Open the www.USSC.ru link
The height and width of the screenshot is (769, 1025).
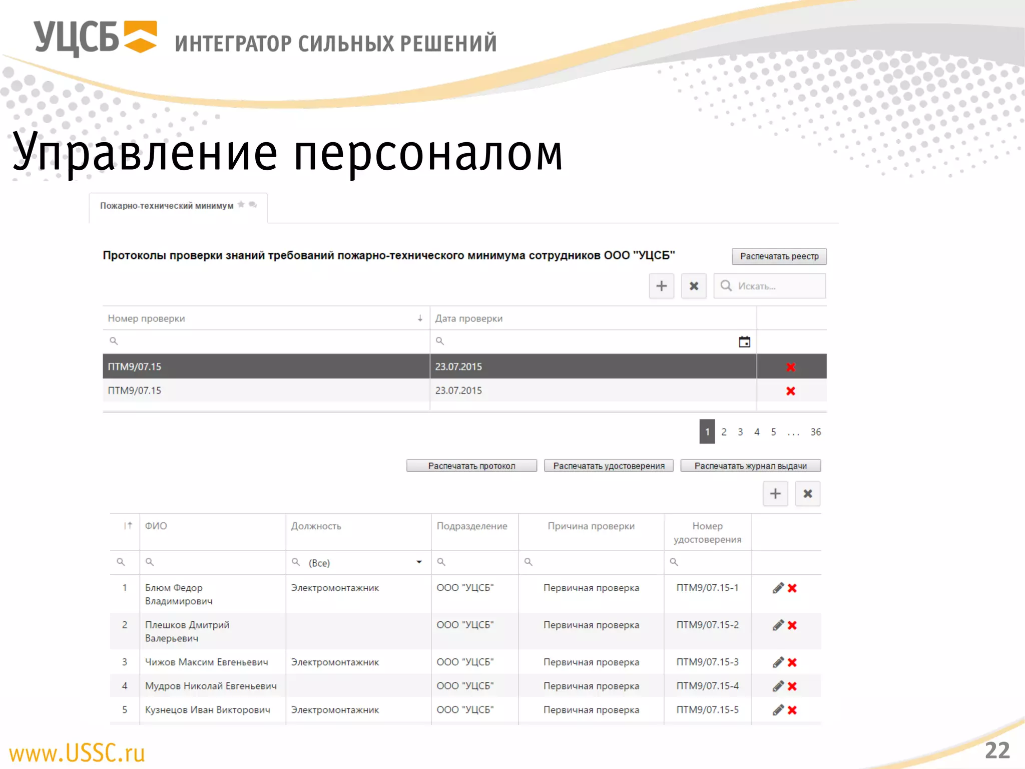point(77,753)
